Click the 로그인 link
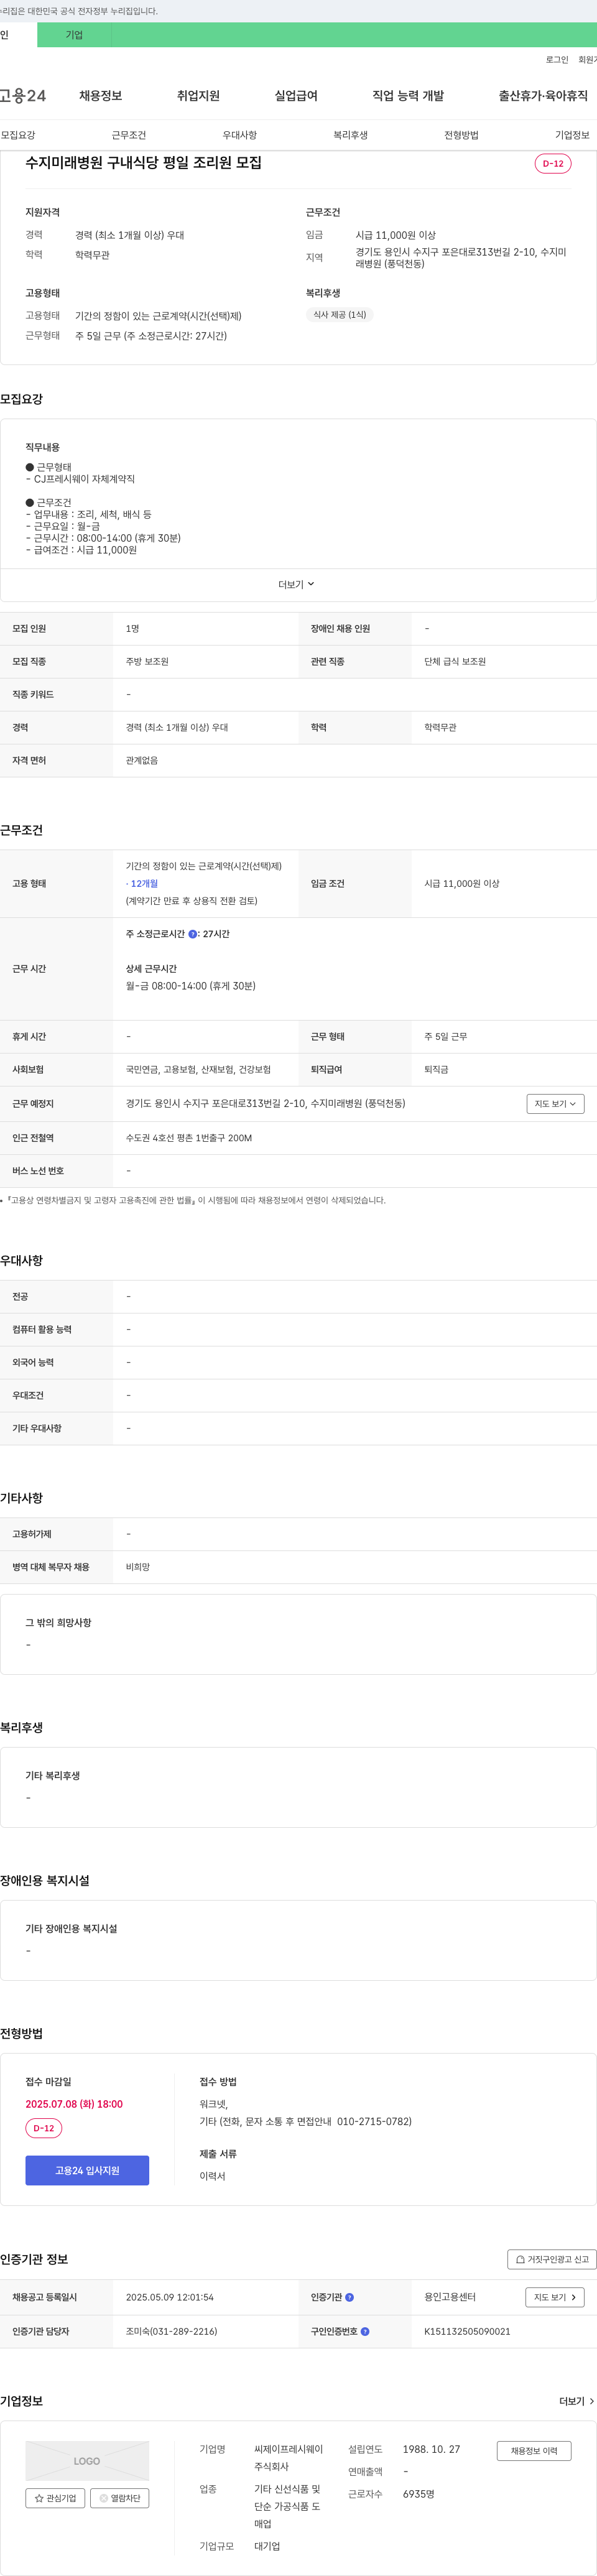 tap(557, 60)
